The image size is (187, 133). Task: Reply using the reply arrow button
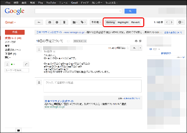[134, 48]
